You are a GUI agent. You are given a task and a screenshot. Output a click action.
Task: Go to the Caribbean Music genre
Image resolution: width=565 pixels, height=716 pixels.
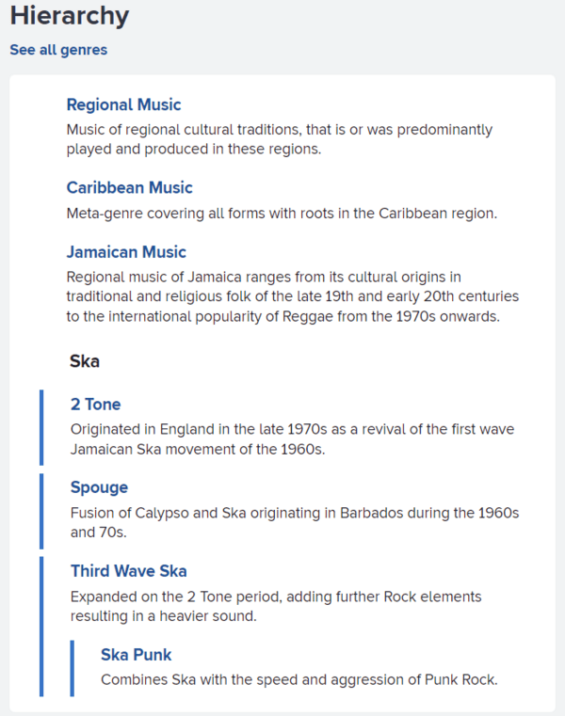(x=129, y=187)
